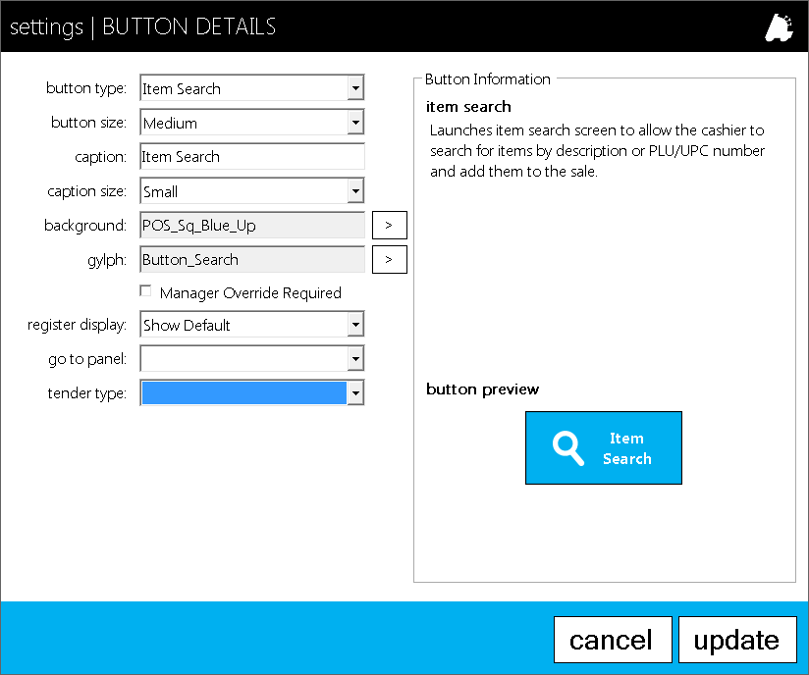Select the Small caption size combo box
The height and width of the screenshot is (675, 809).
[x=252, y=191]
